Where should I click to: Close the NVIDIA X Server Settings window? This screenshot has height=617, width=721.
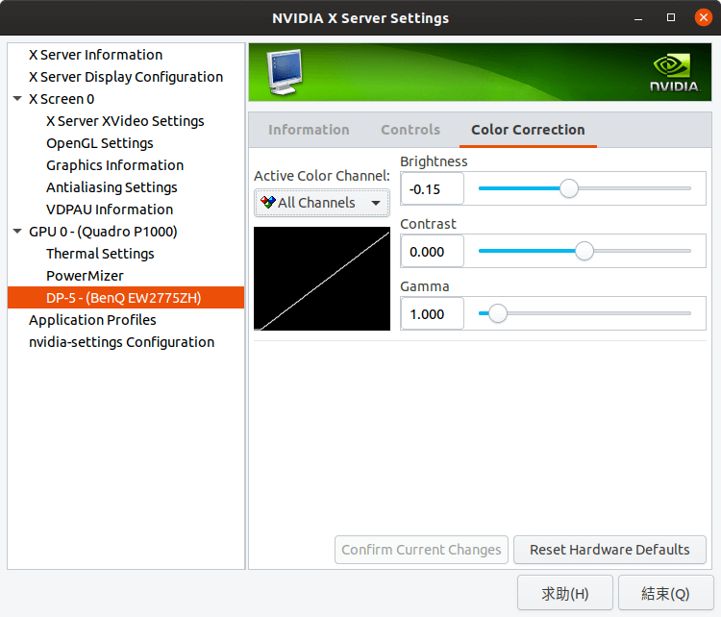click(704, 17)
